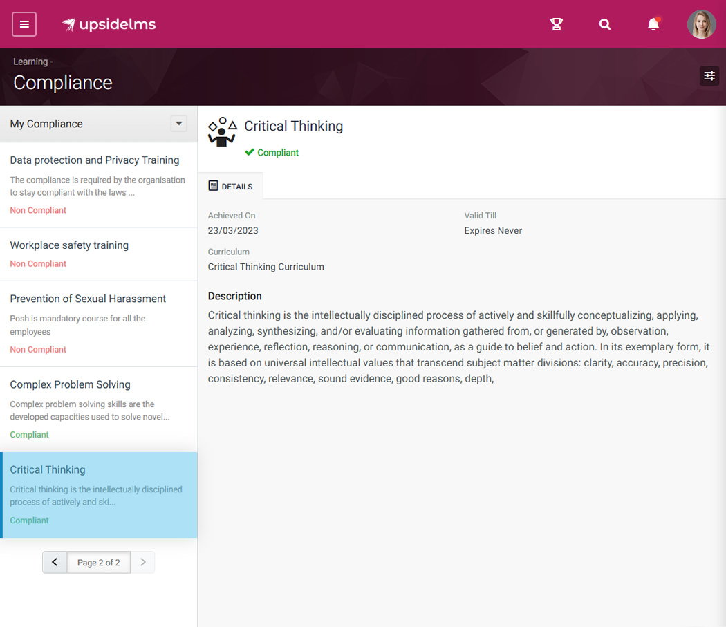This screenshot has width=726, height=627.
Task: Select the Critical Thinking list item
Action: click(99, 495)
